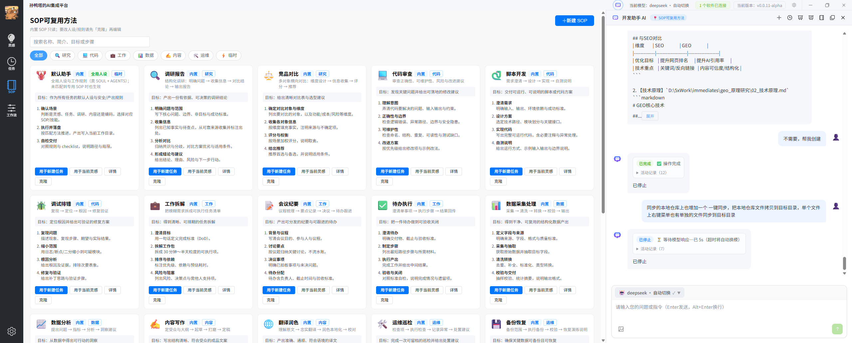Select the 全部 filter tab
Viewport: 852px width, 343px height.
(39, 56)
